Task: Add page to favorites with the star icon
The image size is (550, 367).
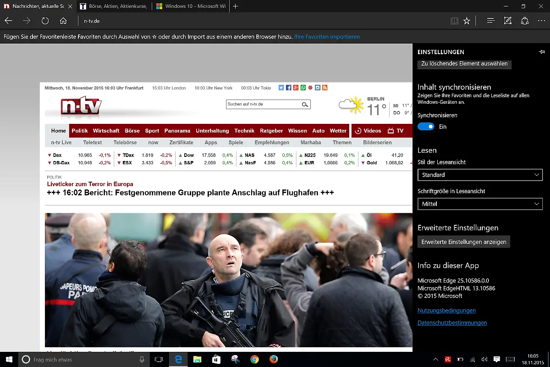Action: click(467, 21)
